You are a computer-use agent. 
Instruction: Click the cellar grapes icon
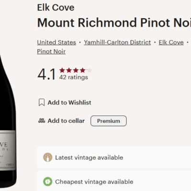coord(42,121)
